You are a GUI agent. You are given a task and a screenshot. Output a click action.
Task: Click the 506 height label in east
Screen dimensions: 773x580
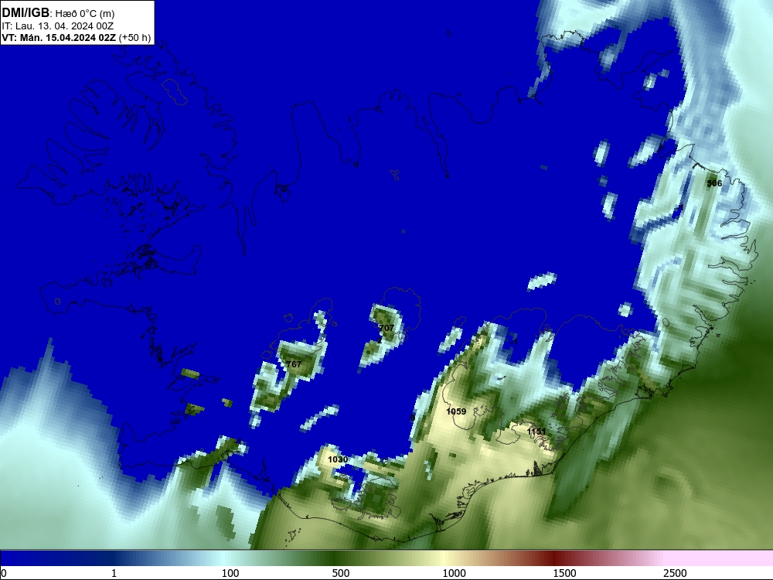point(714,183)
